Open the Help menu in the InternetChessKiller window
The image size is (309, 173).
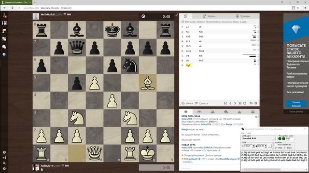pyautogui.click(x=249, y=133)
